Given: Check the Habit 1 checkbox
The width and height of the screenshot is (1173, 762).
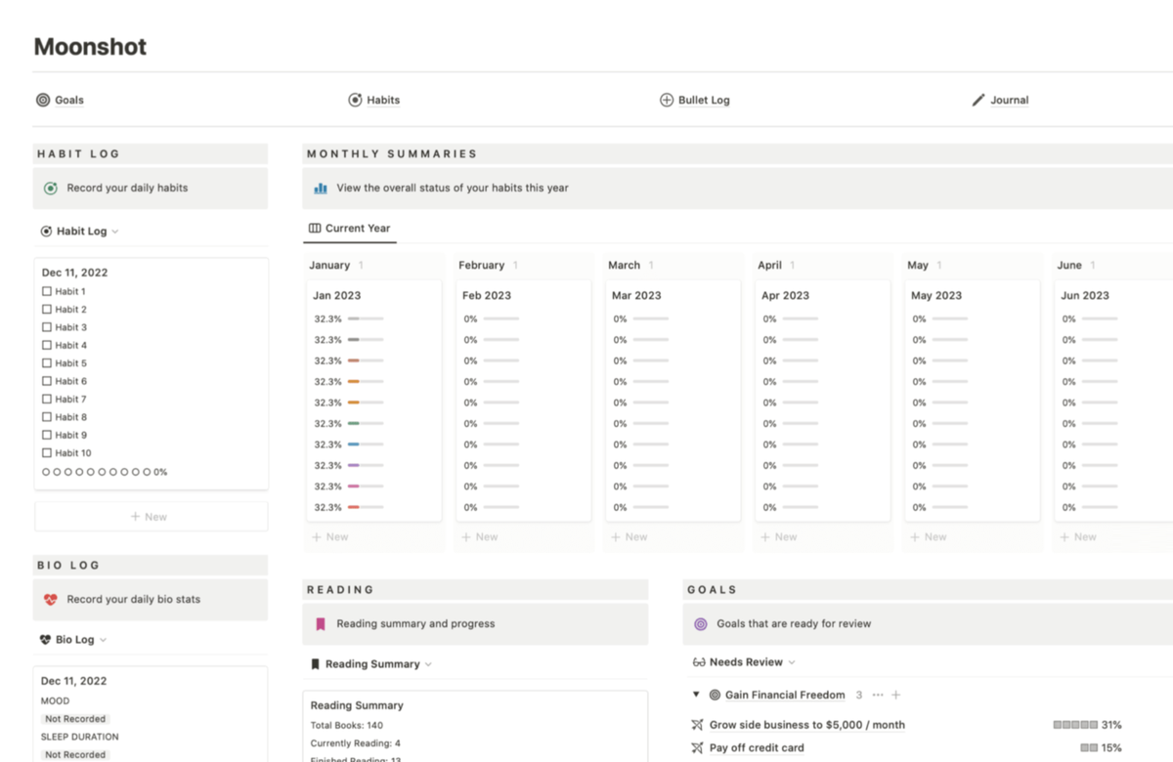Looking at the screenshot, I should click(47, 291).
